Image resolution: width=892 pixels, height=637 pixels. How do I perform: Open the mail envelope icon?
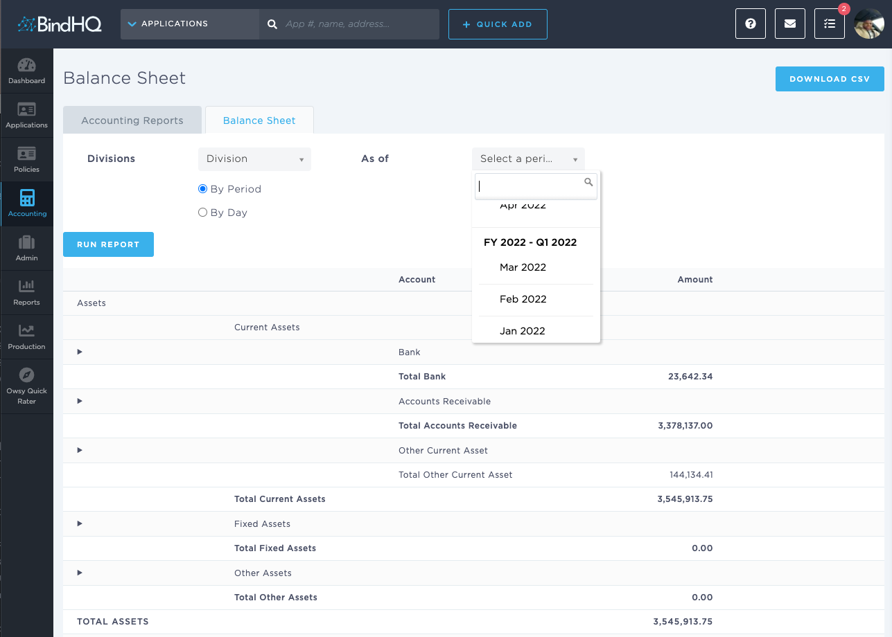pos(790,24)
